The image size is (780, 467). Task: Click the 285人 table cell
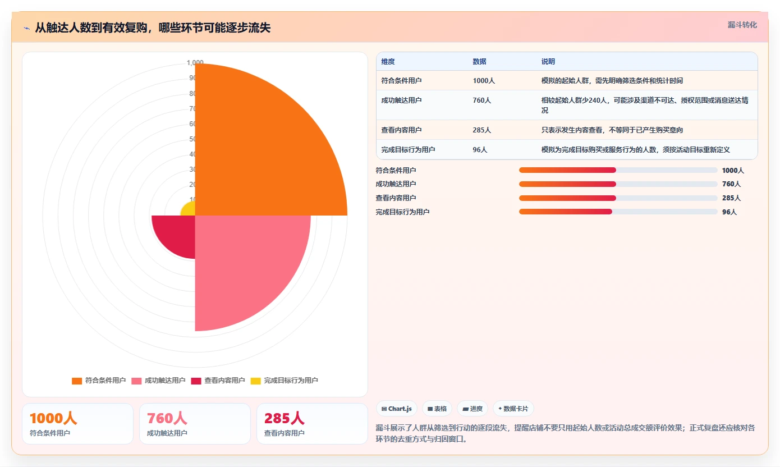tap(502, 130)
